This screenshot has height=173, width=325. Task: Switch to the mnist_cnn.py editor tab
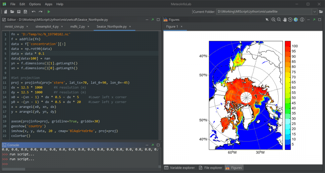(14, 27)
